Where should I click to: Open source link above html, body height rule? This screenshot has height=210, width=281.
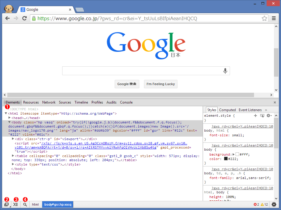click(x=242, y=188)
